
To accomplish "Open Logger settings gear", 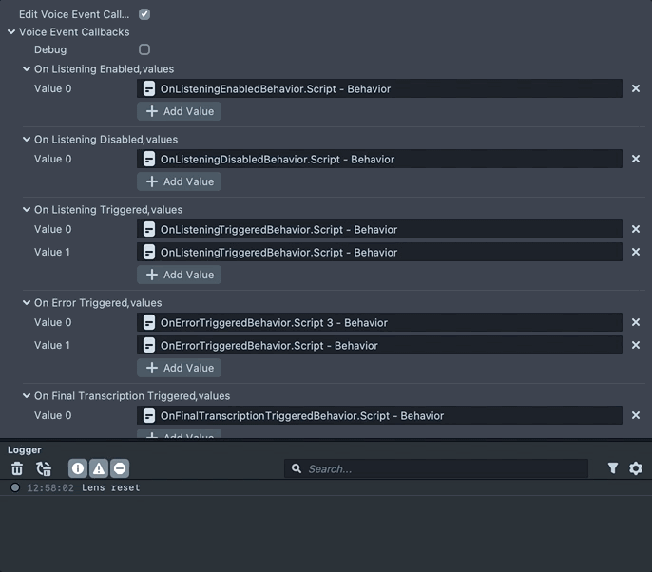I will [636, 468].
